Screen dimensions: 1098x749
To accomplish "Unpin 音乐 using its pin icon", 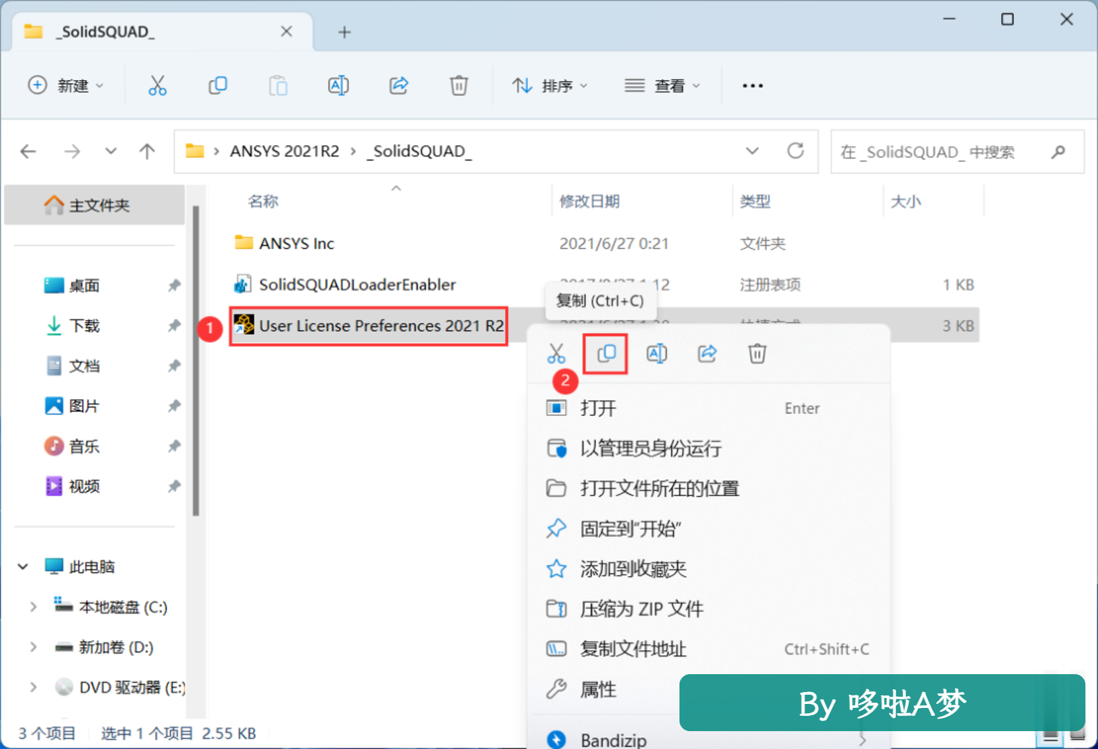I will [x=174, y=446].
